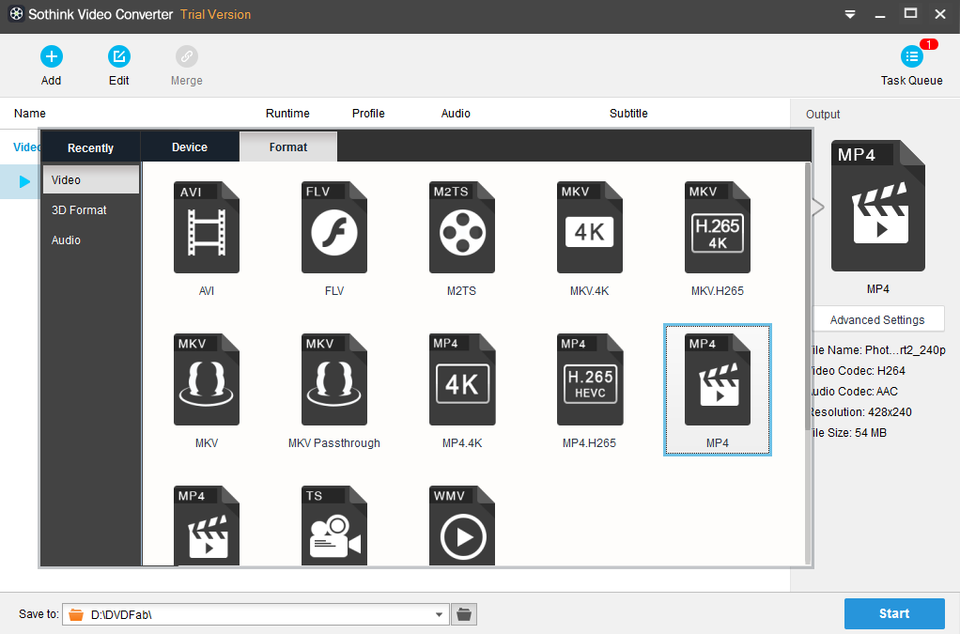This screenshot has height=634, width=960.
Task: Click the File Size: 54 MB text
Action: [x=850, y=433]
